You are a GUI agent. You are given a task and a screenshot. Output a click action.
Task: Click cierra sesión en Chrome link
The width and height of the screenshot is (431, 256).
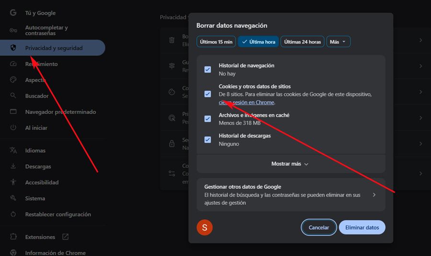tap(246, 102)
